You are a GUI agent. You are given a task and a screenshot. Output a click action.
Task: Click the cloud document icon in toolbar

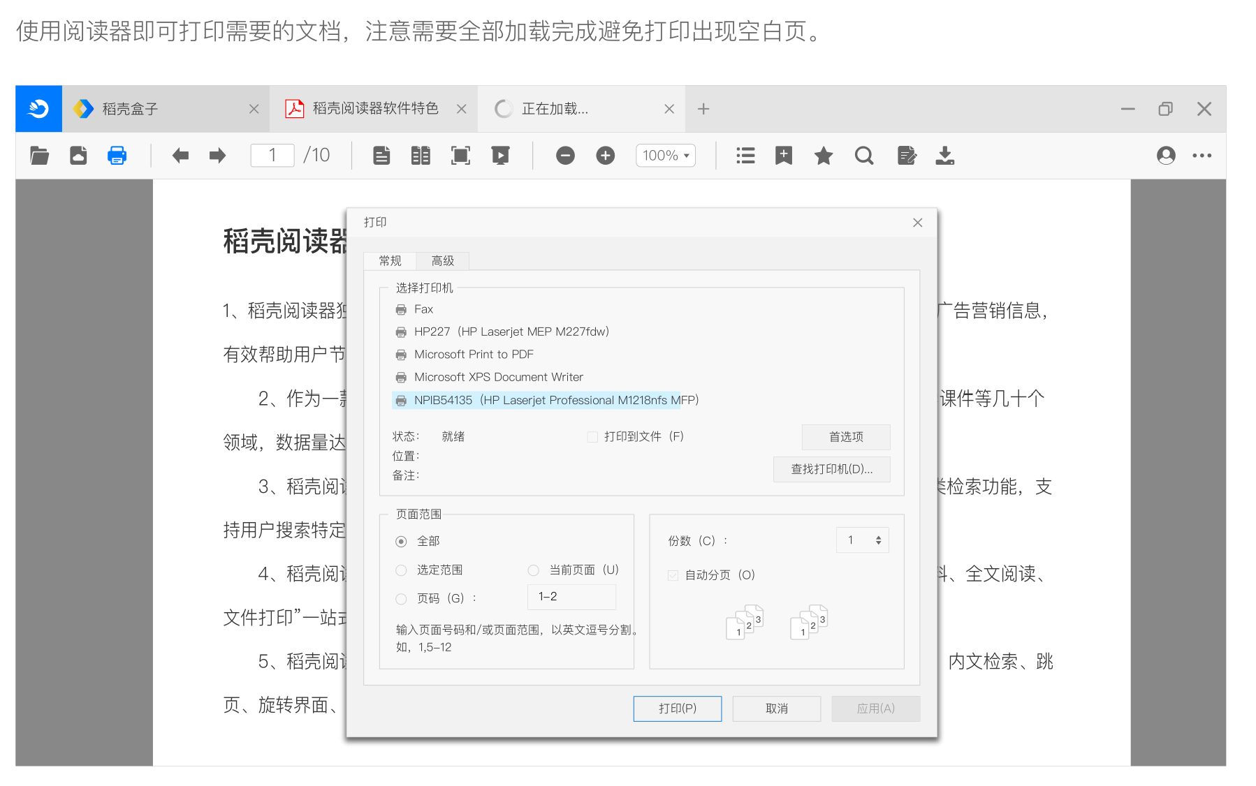click(78, 155)
